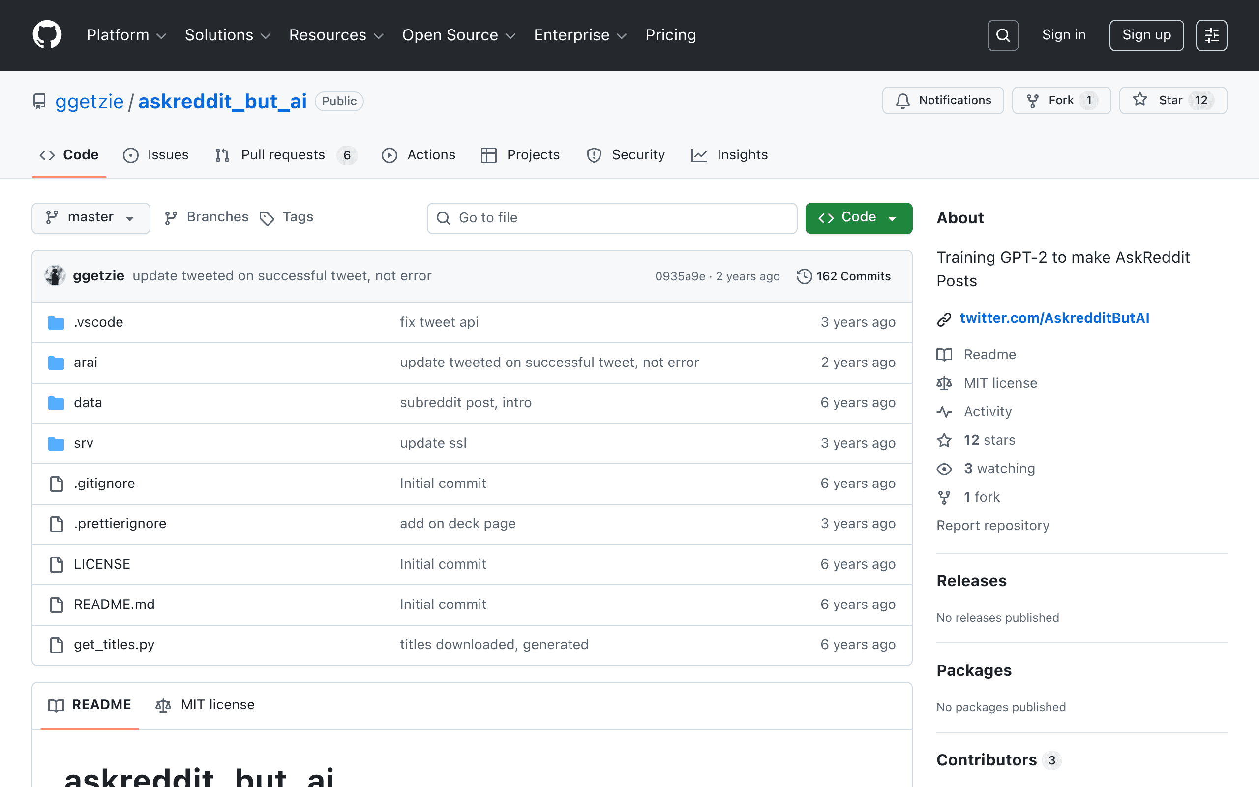
Task: Open the .prettierignore file name
Action: [120, 524]
